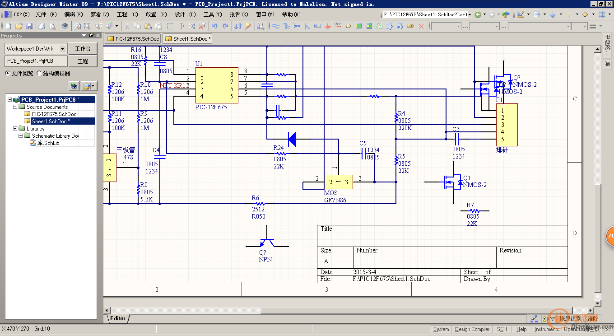Collapse the Source Documents folder
The image size is (614, 336).
(x=14, y=107)
